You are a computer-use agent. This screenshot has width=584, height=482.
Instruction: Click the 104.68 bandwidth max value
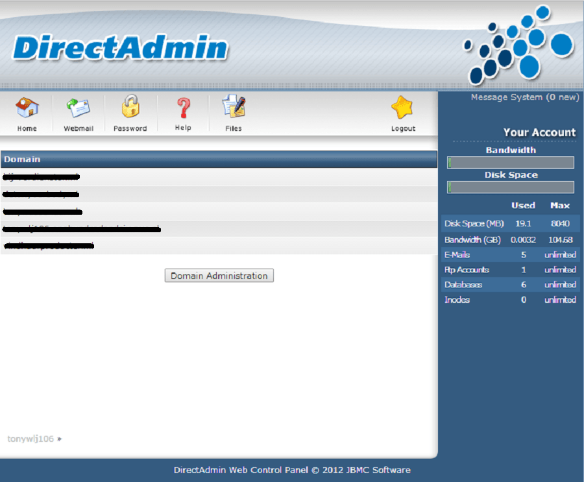561,239
